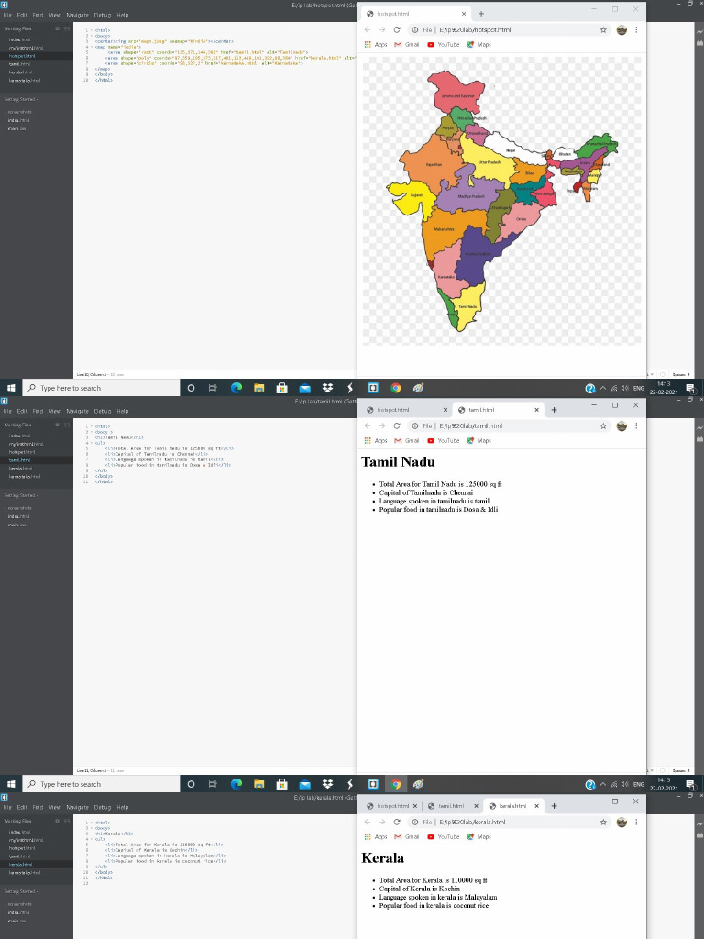Expand the screenshots folder in Brackets editing hotspot.html
704x939 pixels.
(x=18, y=112)
